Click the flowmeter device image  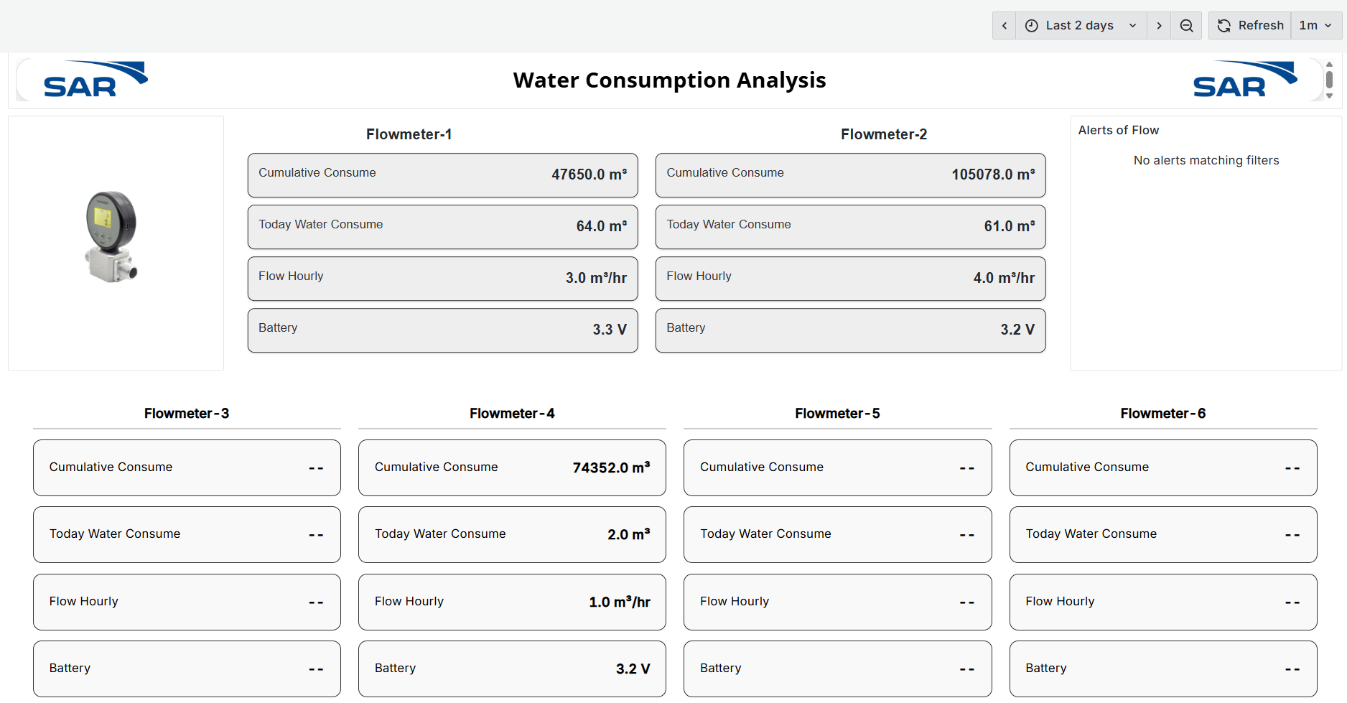tap(112, 237)
